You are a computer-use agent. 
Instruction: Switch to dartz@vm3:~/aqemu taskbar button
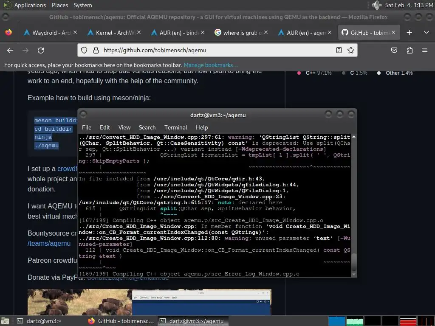point(193,321)
